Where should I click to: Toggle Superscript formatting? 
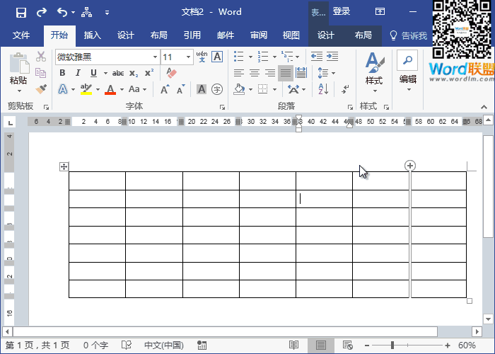click(x=149, y=73)
